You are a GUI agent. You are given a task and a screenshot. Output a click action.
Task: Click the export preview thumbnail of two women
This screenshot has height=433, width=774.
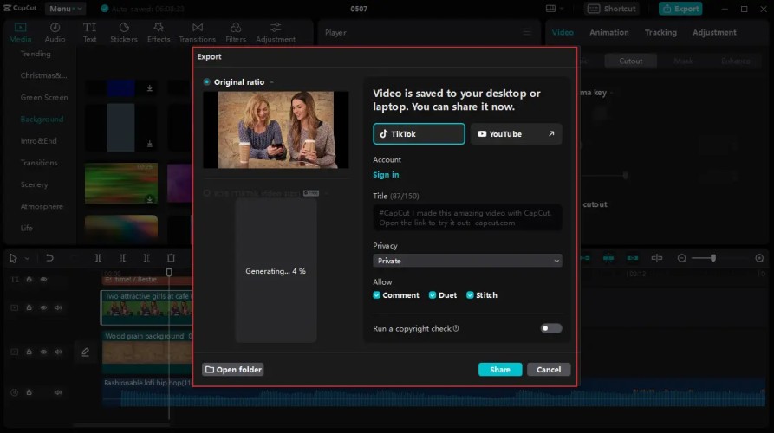point(276,130)
